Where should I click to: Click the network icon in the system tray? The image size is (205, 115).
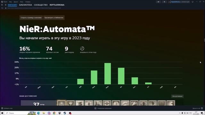185,113
